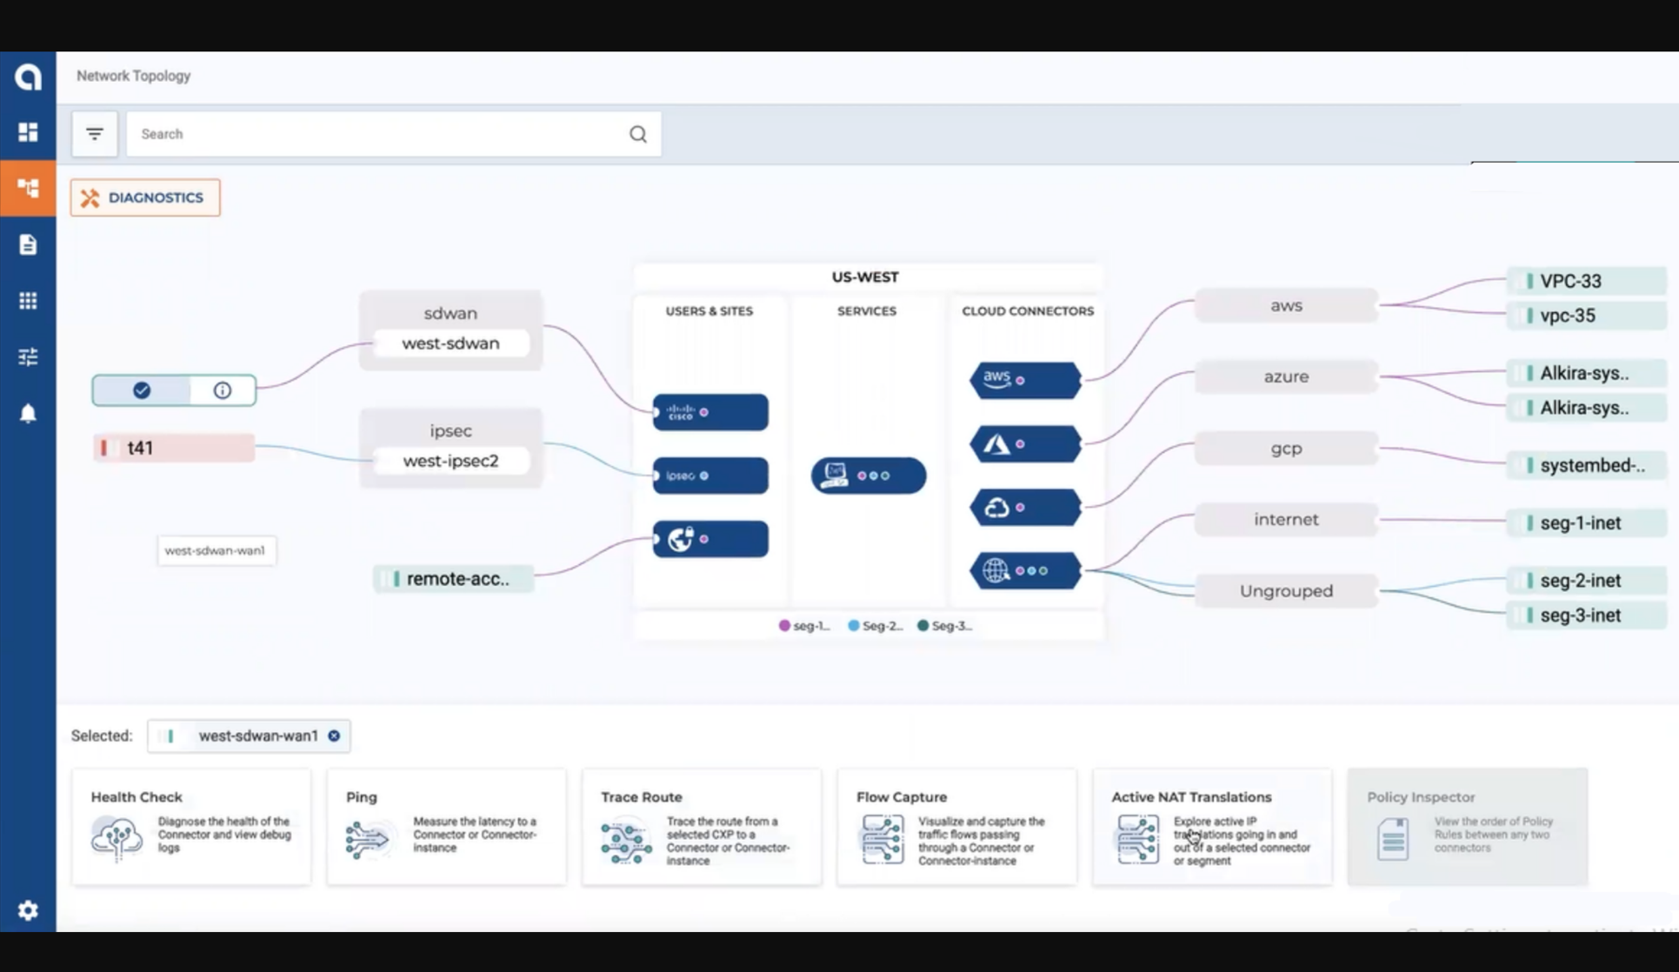The width and height of the screenshot is (1679, 972).
Task: Open notifications bell icon
Action: (28, 413)
